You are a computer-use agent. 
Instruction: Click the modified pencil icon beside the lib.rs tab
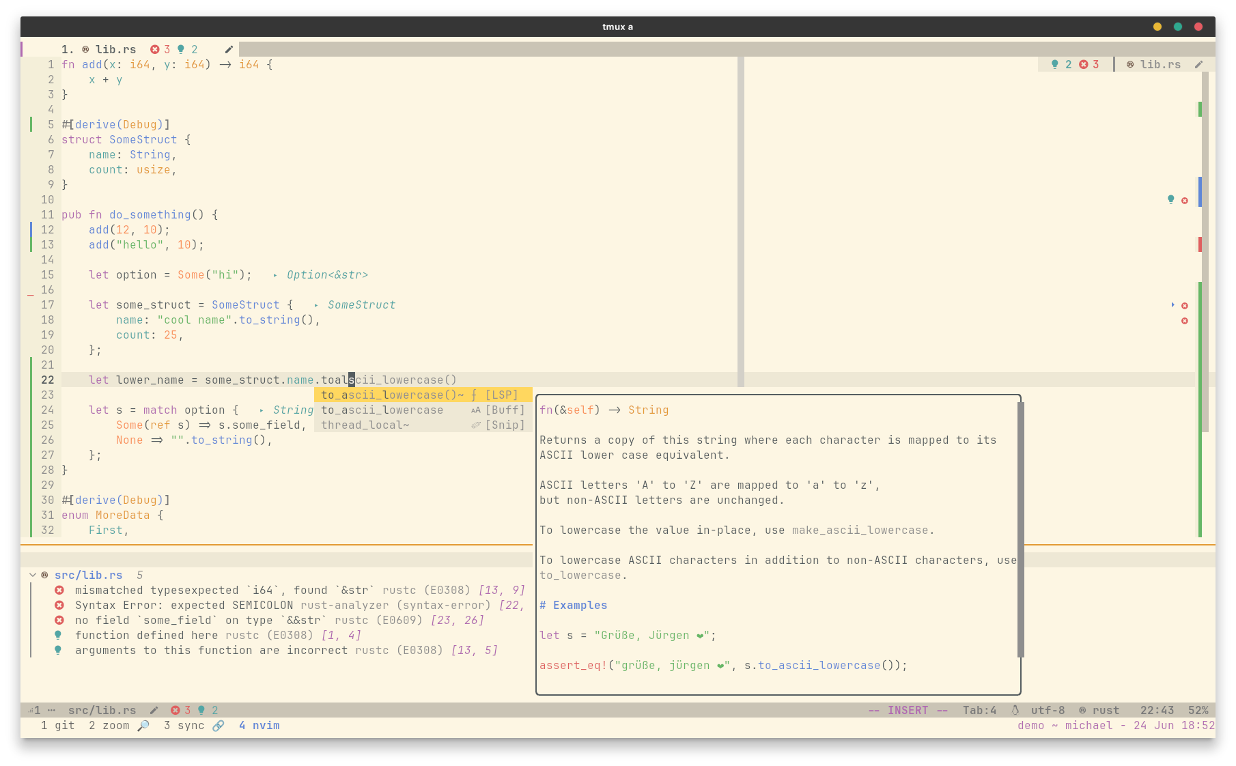229,49
